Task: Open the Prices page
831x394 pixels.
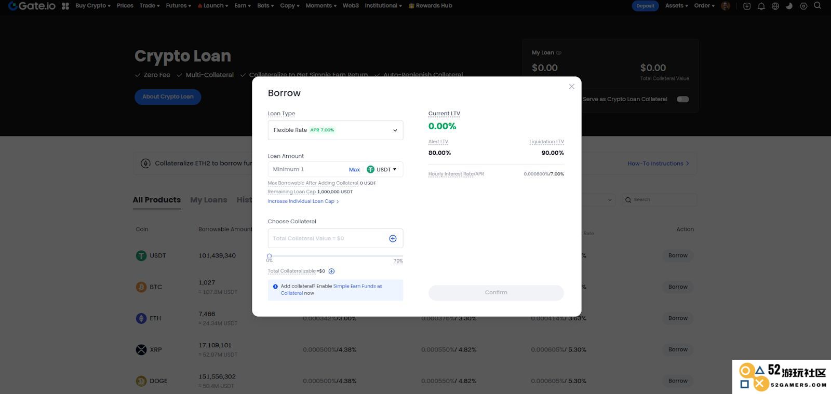Action: (125, 6)
